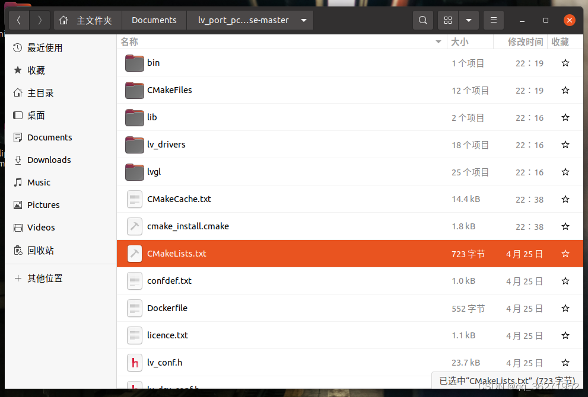
Task: Select the lv_conf.h header file icon
Action: pos(134,362)
